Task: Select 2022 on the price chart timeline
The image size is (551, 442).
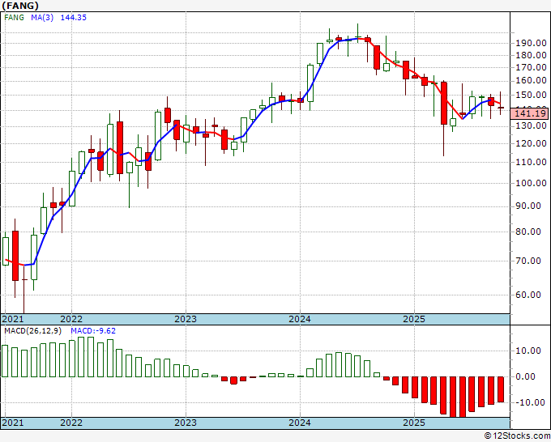Action: (71, 320)
